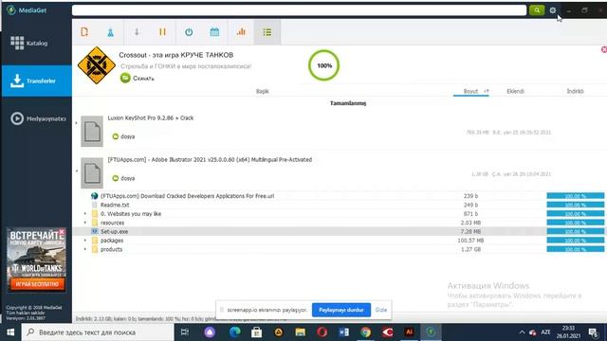607x341 pixels.
Task: Click file icon of Luxion KeyShot torrent
Action: pyautogui.click(x=92, y=131)
